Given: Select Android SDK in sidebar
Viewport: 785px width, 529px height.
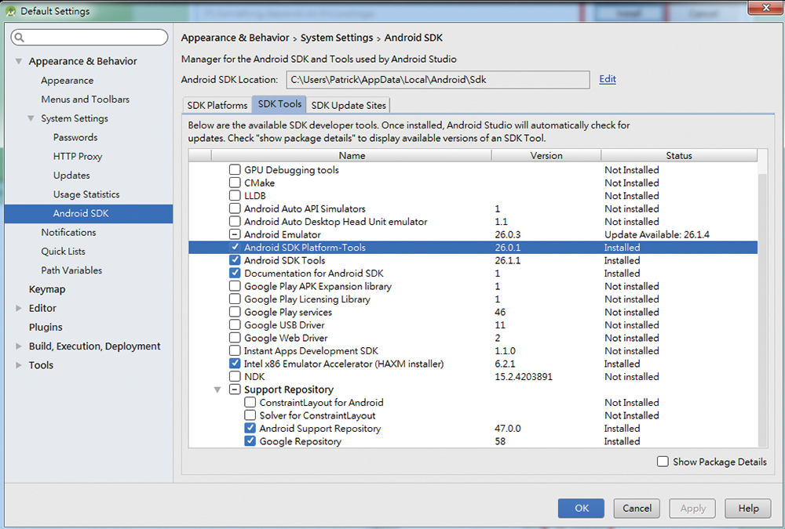Looking at the screenshot, I should [89, 213].
